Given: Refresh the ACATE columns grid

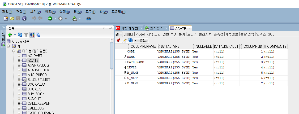Looking at the screenshot, I should point(130,40).
